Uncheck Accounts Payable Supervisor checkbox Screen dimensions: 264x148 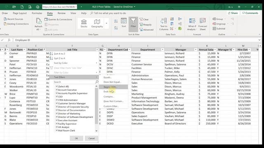[x=57, y=93]
